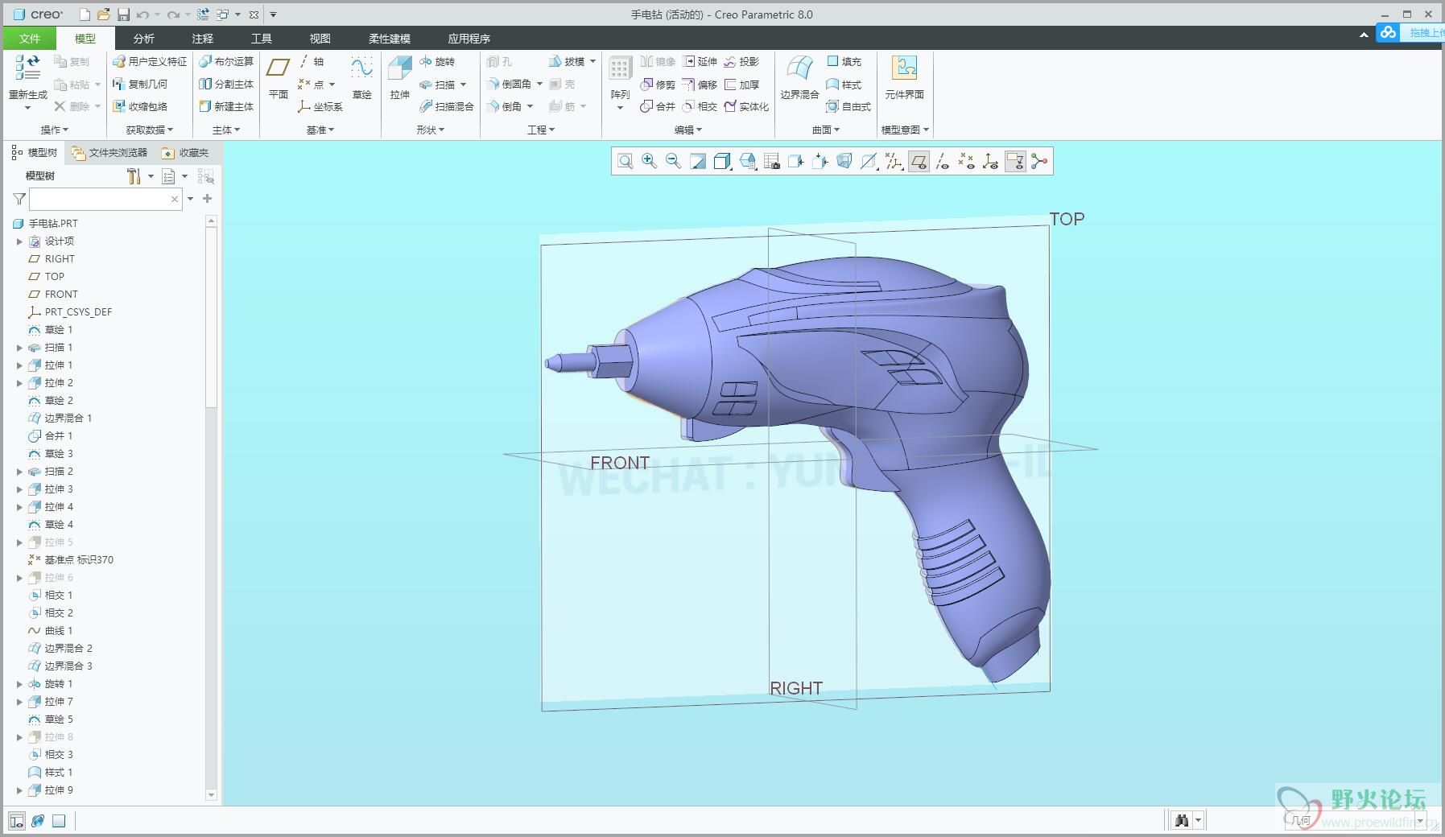Switch to the 文件夹浏览器 navigator tab
This screenshot has width=1445, height=837.
pos(109,152)
